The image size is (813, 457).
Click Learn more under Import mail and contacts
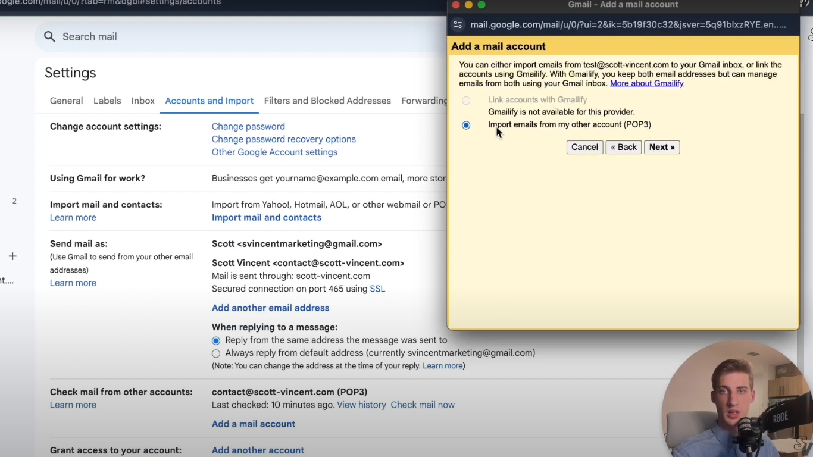73,217
